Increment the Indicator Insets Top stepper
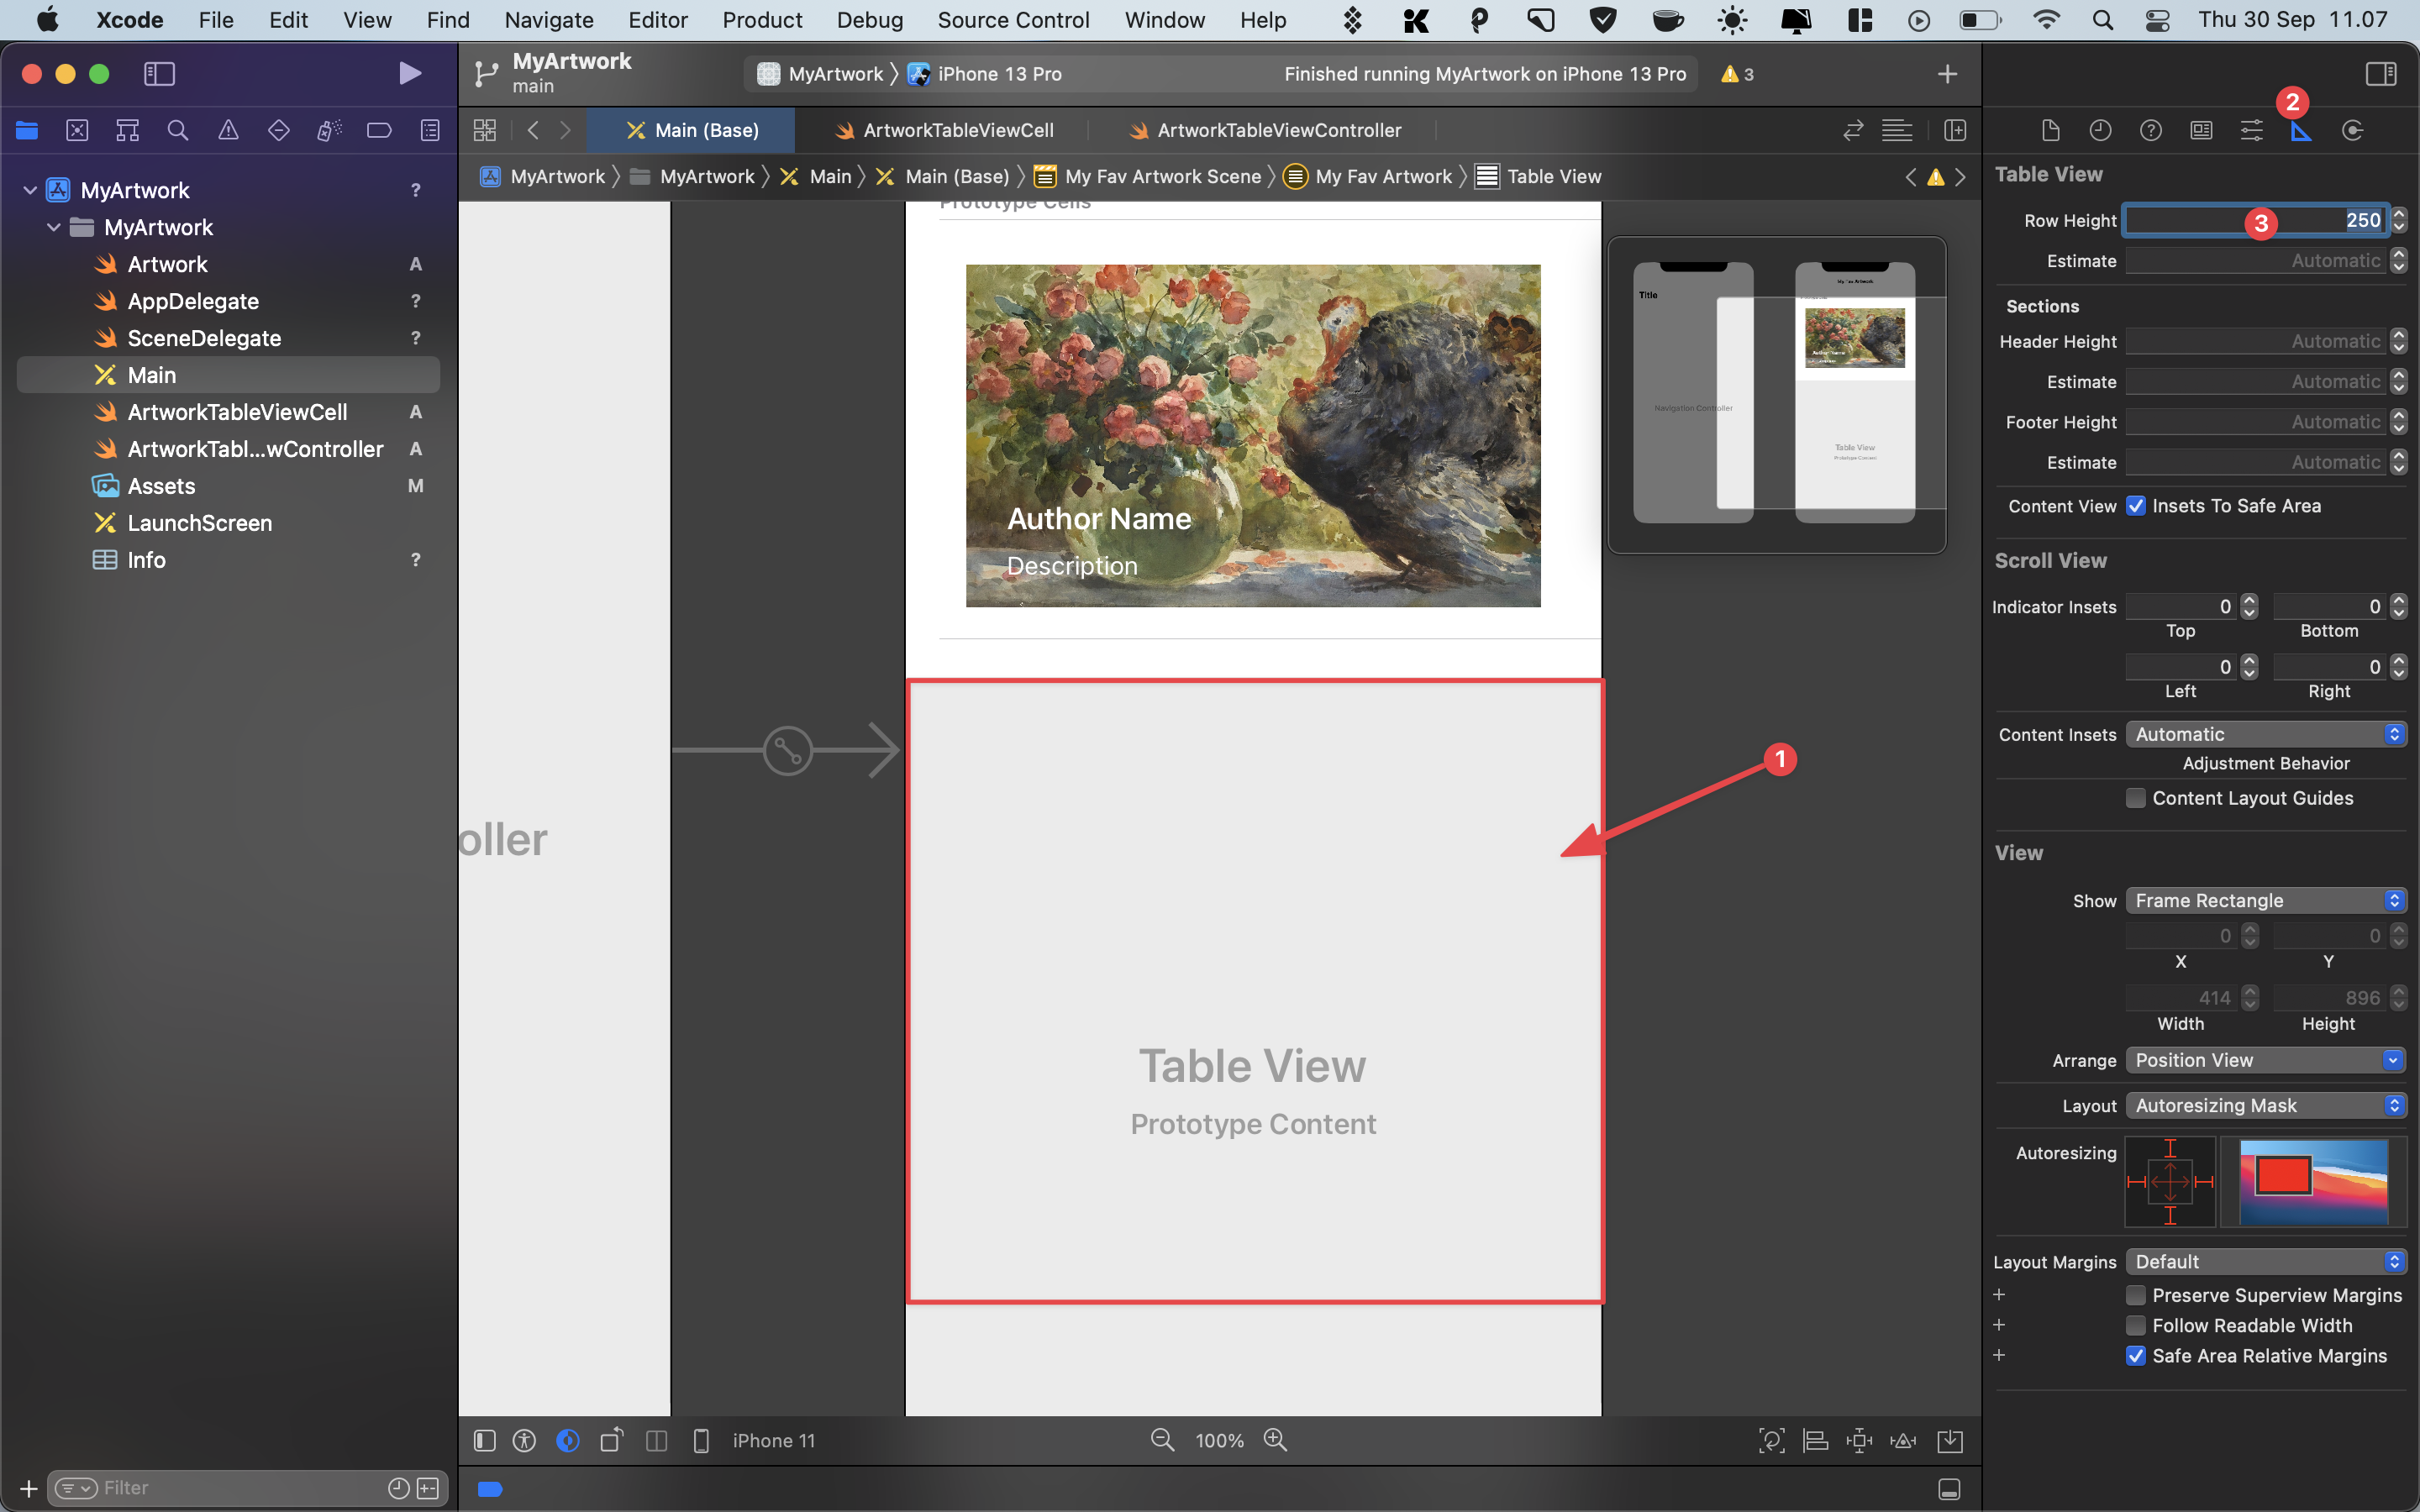The height and width of the screenshot is (1512, 2420). [2249, 600]
